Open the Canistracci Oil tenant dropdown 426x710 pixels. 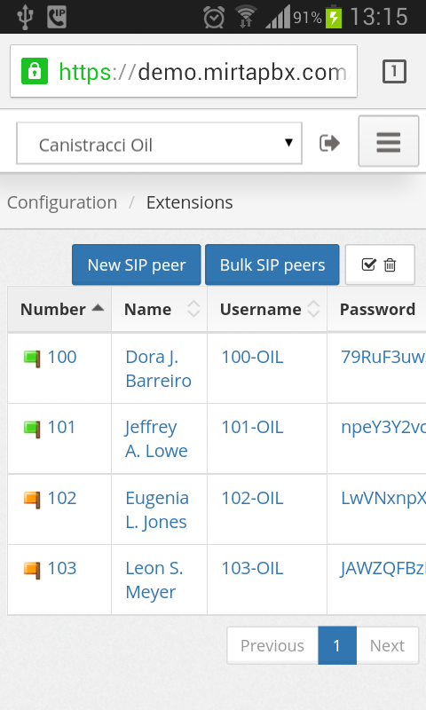tap(159, 144)
